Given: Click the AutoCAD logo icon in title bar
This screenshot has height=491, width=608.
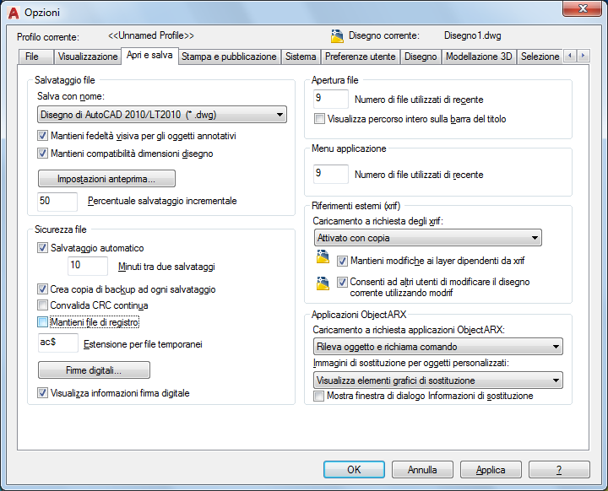Looking at the screenshot, I should point(14,13).
